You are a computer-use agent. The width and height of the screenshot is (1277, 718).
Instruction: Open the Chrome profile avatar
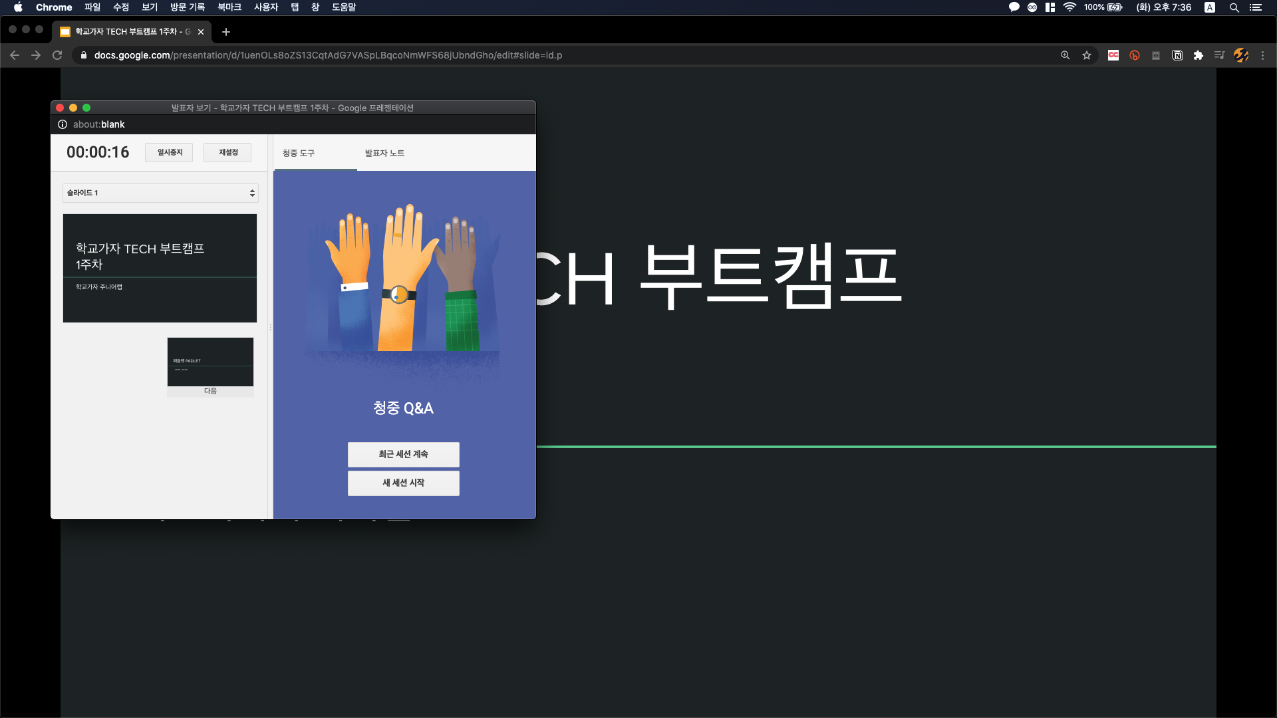[x=1241, y=55]
